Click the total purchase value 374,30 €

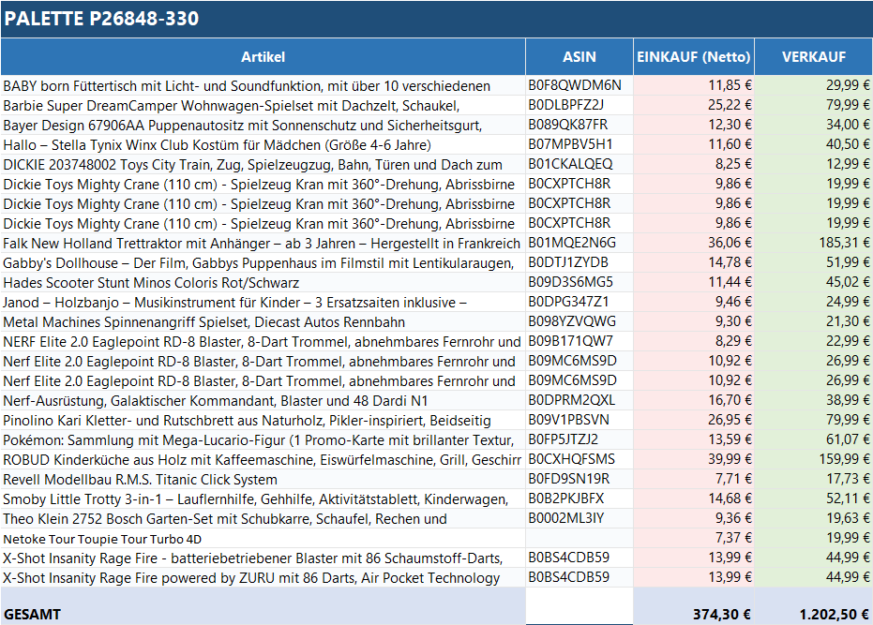[x=694, y=614]
